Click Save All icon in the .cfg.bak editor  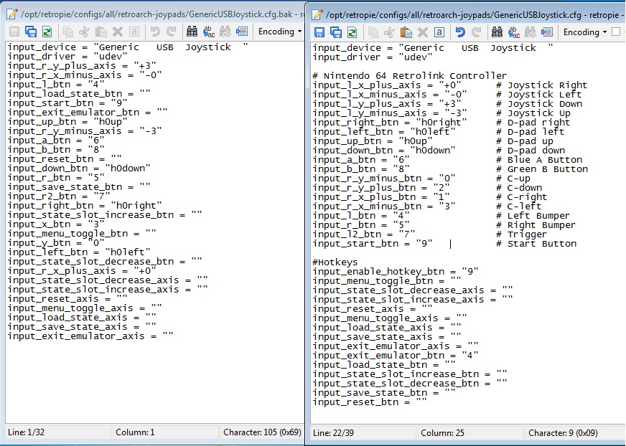pos(31,32)
